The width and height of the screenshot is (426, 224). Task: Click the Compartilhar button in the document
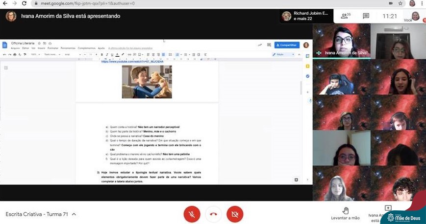286,45
